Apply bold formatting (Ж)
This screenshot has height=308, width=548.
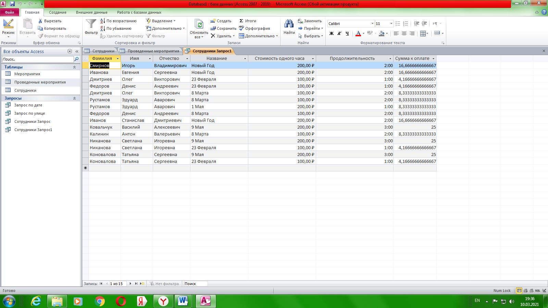click(x=331, y=33)
